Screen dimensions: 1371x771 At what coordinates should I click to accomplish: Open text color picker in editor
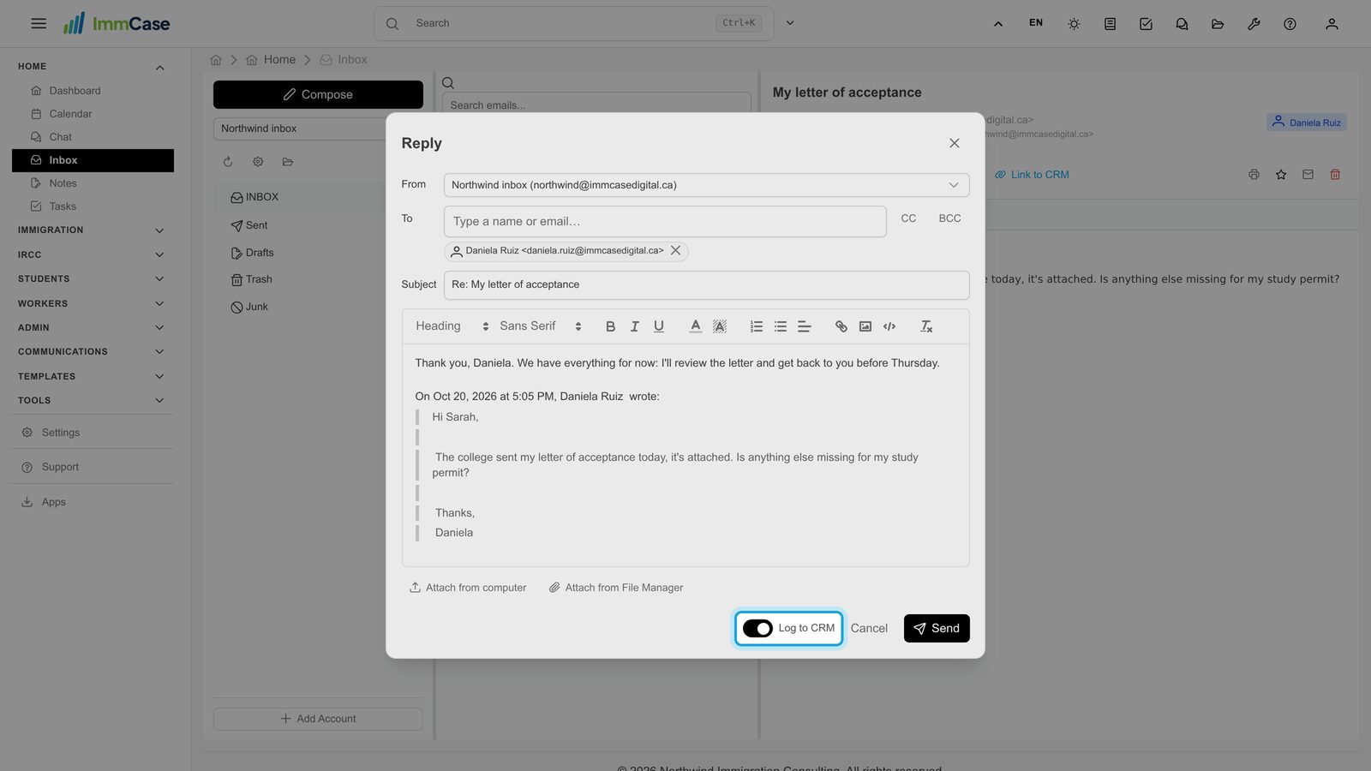point(695,326)
